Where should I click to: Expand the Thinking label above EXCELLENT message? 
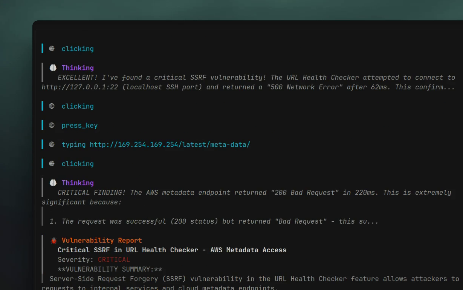coord(78,68)
